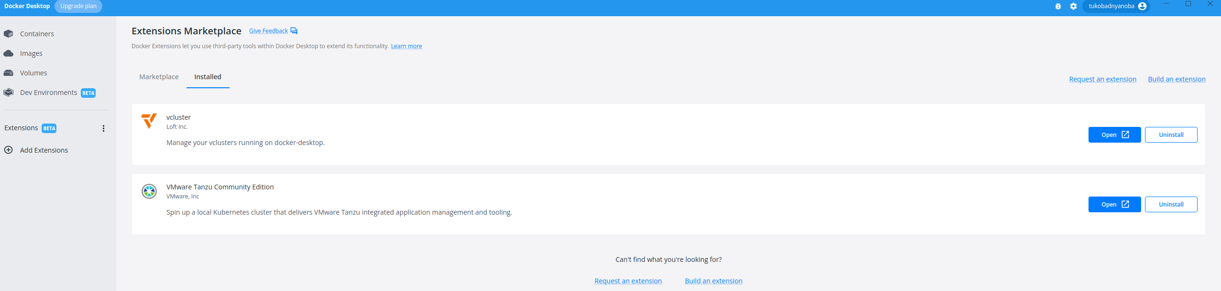The image size is (1221, 291).
Task: Follow the Learn more link
Action: click(407, 46)
